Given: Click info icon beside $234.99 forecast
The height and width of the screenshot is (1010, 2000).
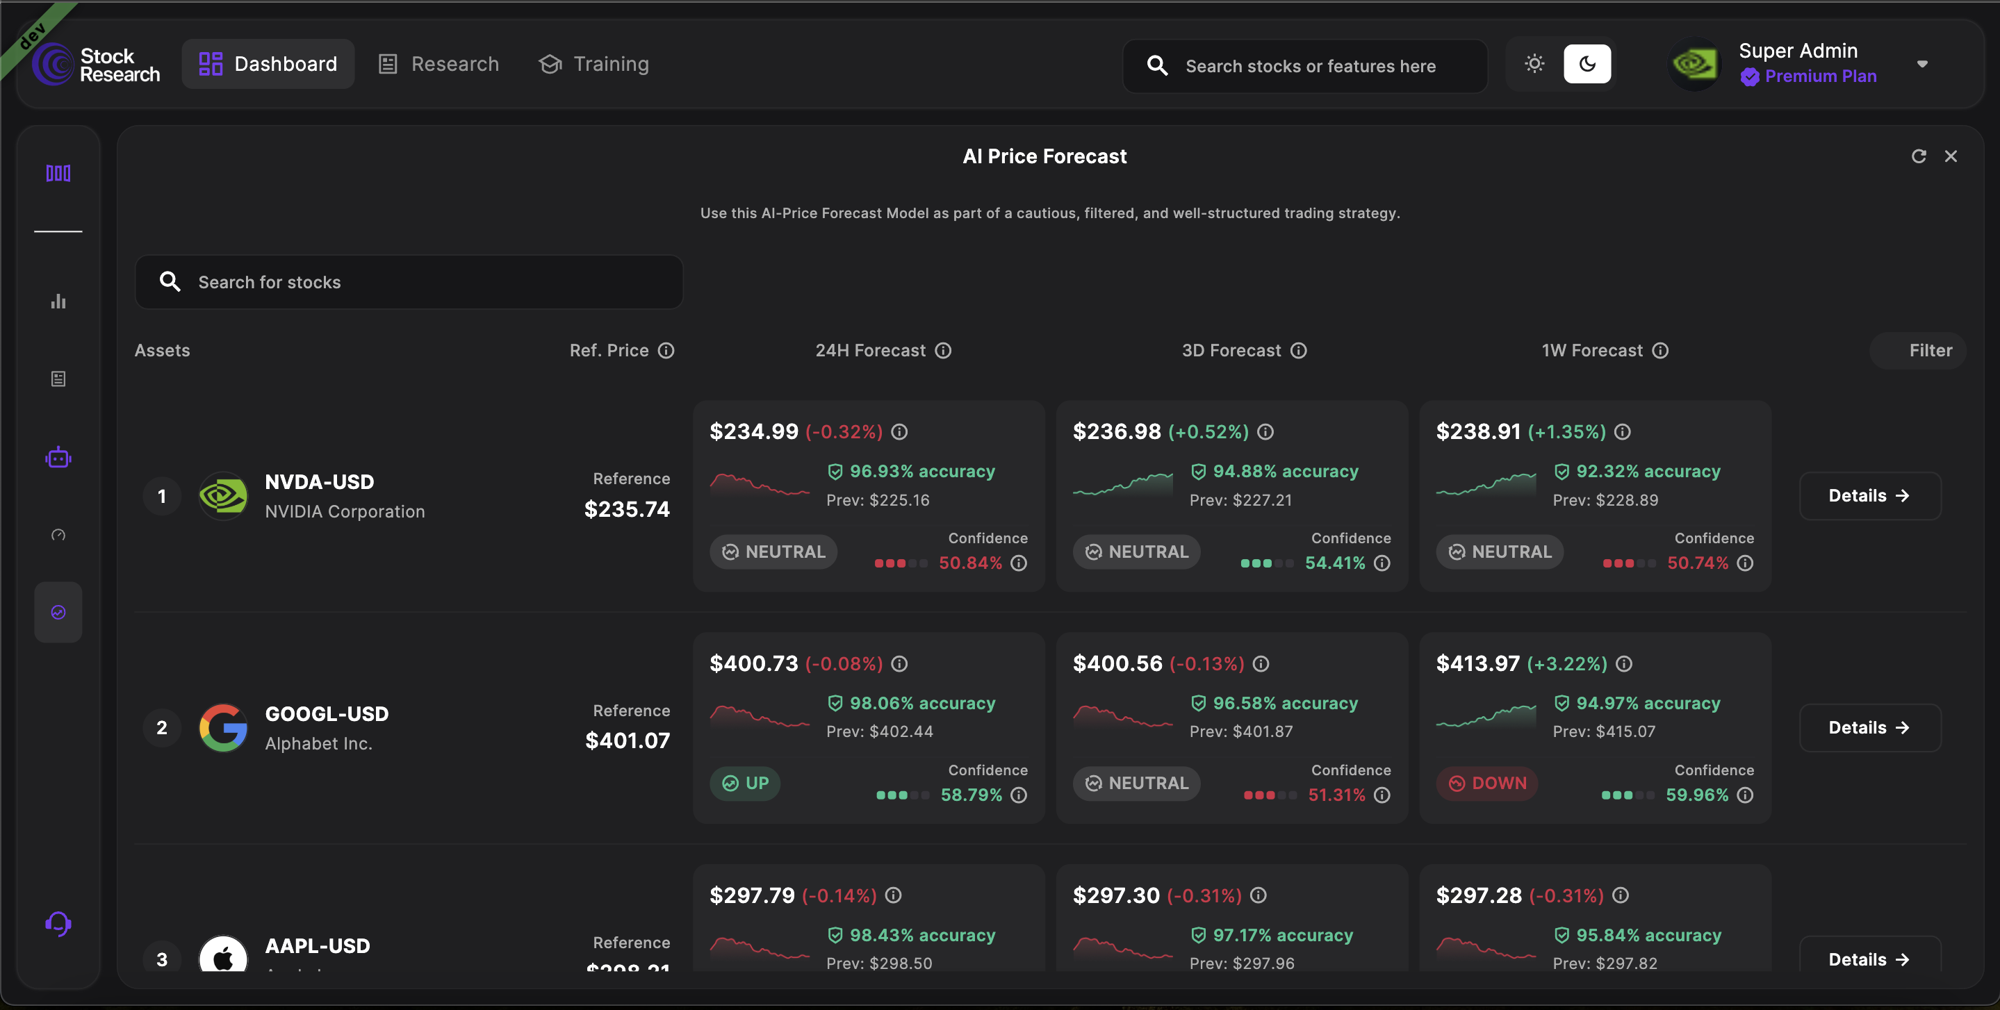Looking at the screenshot, I should (899, 431).
